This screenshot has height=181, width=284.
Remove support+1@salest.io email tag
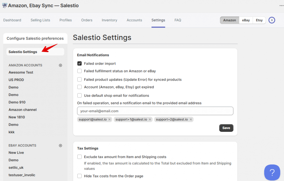point(150,119)
